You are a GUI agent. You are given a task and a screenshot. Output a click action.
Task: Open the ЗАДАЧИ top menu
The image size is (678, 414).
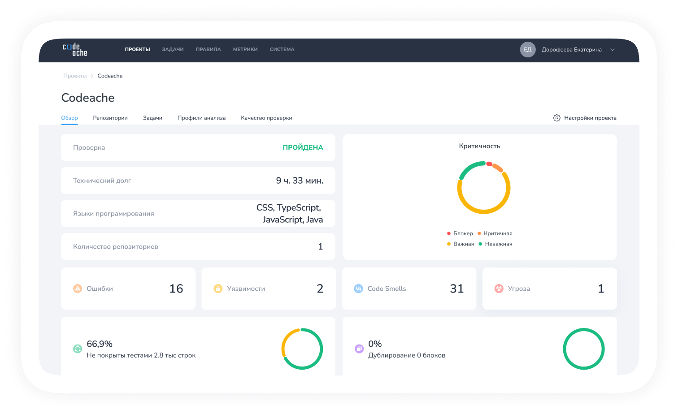tap(173, 49)
